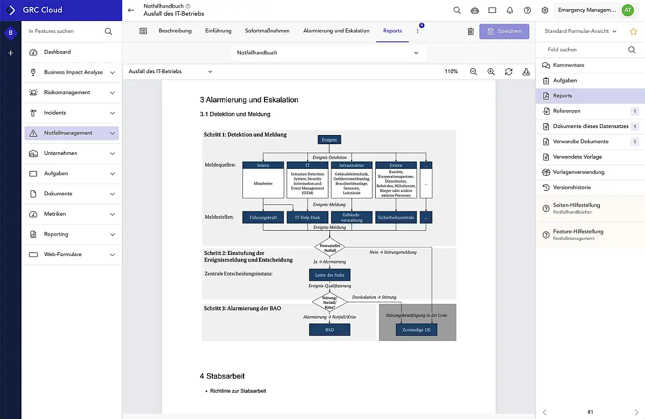
Task: Refresh the report preview
Action: click(x=508, y=72)
